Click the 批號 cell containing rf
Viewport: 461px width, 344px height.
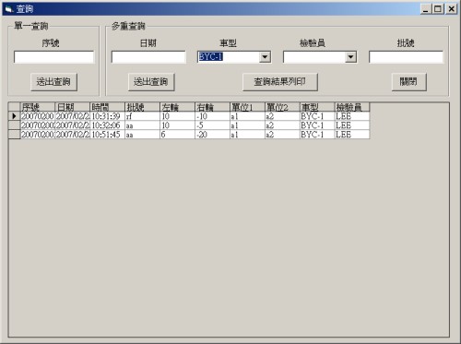tap(142, 116)
